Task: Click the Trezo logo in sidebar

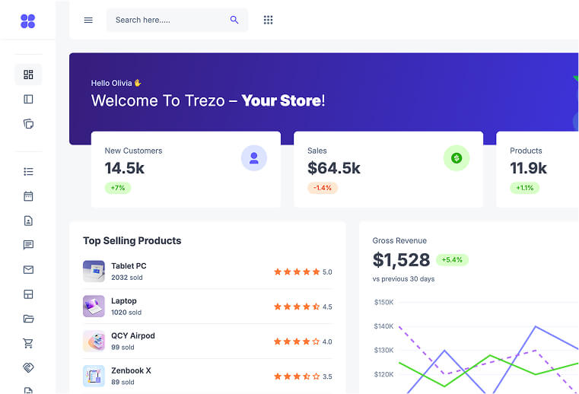Action: [x=28, y=21]
